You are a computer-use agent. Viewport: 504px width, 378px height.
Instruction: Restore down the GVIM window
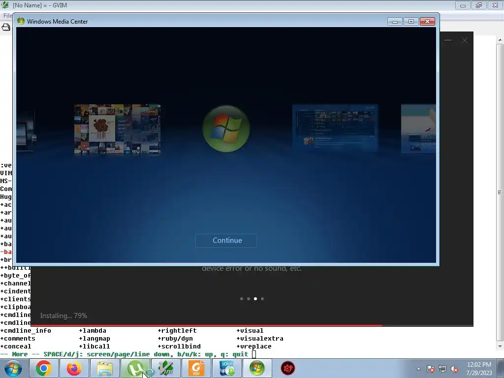point(479,5)
